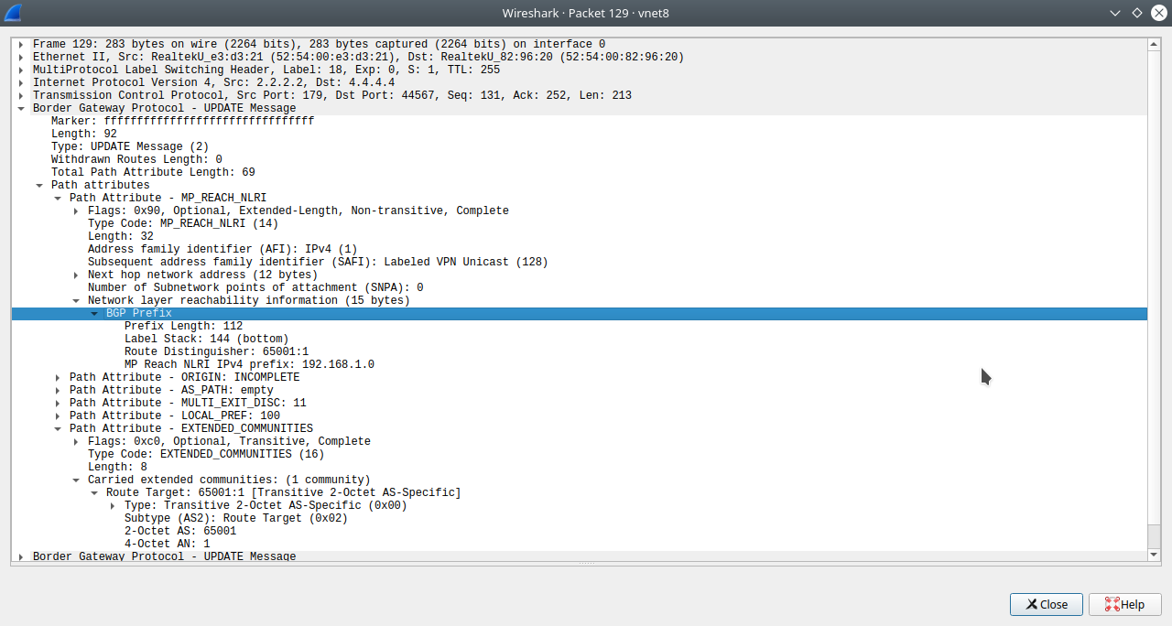Maximize the Packet 129 window
The height and width of the screenshot is (626, 1172).
pyautogui.click(x=1136, y=13)
